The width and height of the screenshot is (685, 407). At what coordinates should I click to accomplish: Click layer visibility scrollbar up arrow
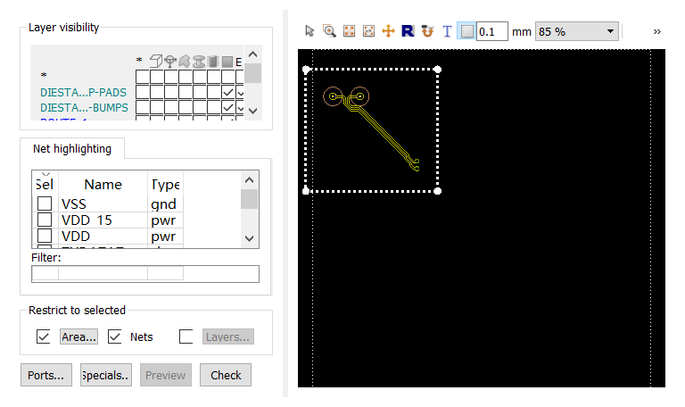coord(252,54)
